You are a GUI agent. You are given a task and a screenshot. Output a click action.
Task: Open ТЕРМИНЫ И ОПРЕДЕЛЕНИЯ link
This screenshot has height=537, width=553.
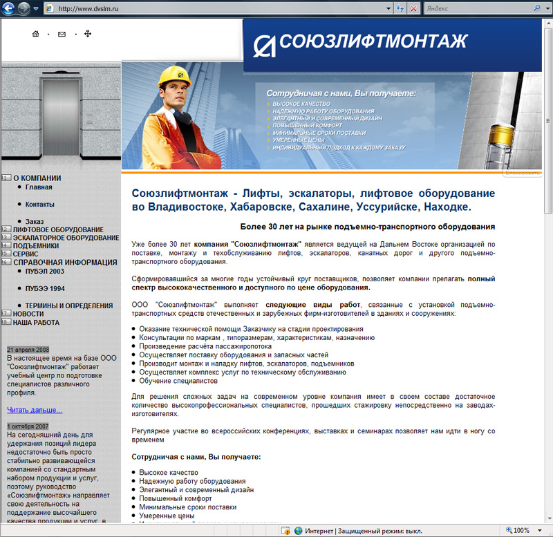(x=69, y=305)
